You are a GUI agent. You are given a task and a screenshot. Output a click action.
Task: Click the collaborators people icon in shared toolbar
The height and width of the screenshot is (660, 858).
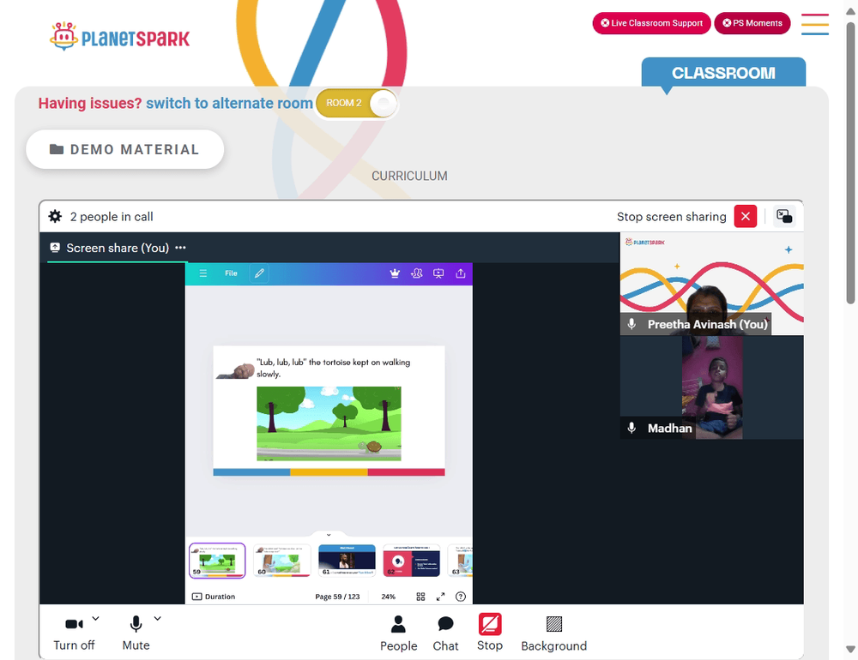[417, 273]
